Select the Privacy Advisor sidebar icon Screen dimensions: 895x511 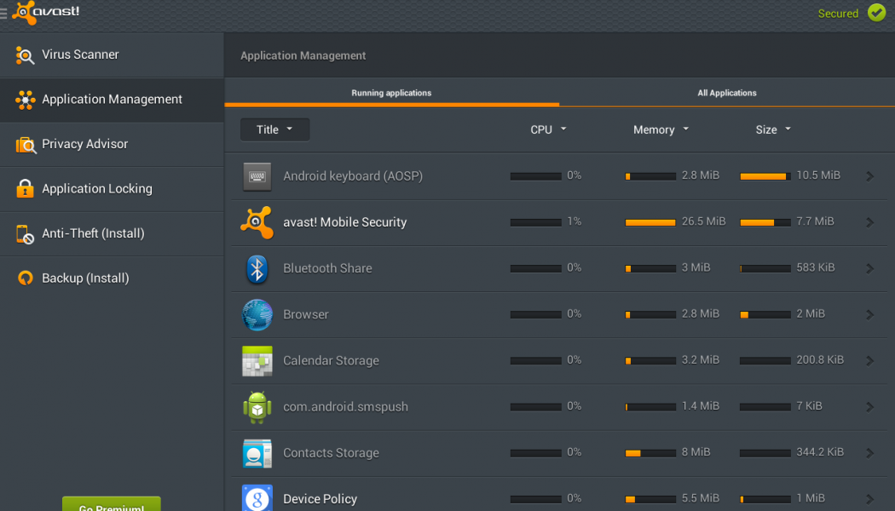coord(25,145)
